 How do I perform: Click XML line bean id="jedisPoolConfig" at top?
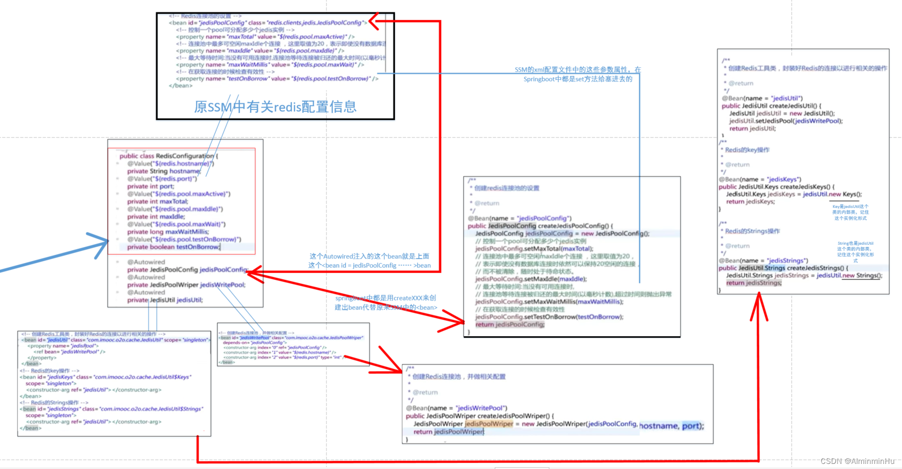click(x=268, y=23)
